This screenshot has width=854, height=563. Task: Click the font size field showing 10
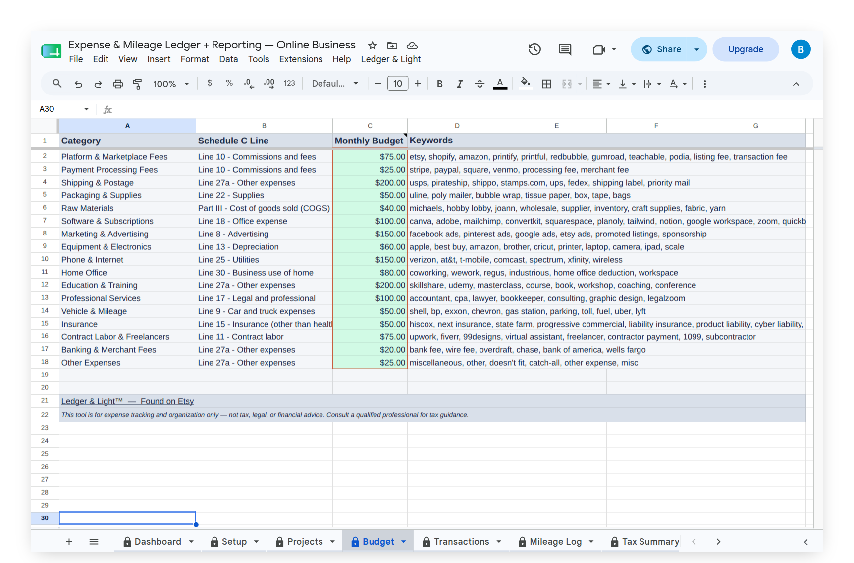(x=398, y=84)
